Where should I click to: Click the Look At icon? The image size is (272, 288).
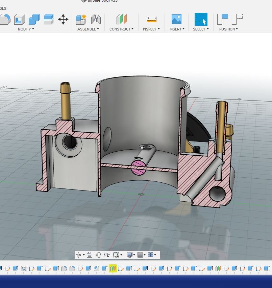pyautogui.click(x=90, y=255)
